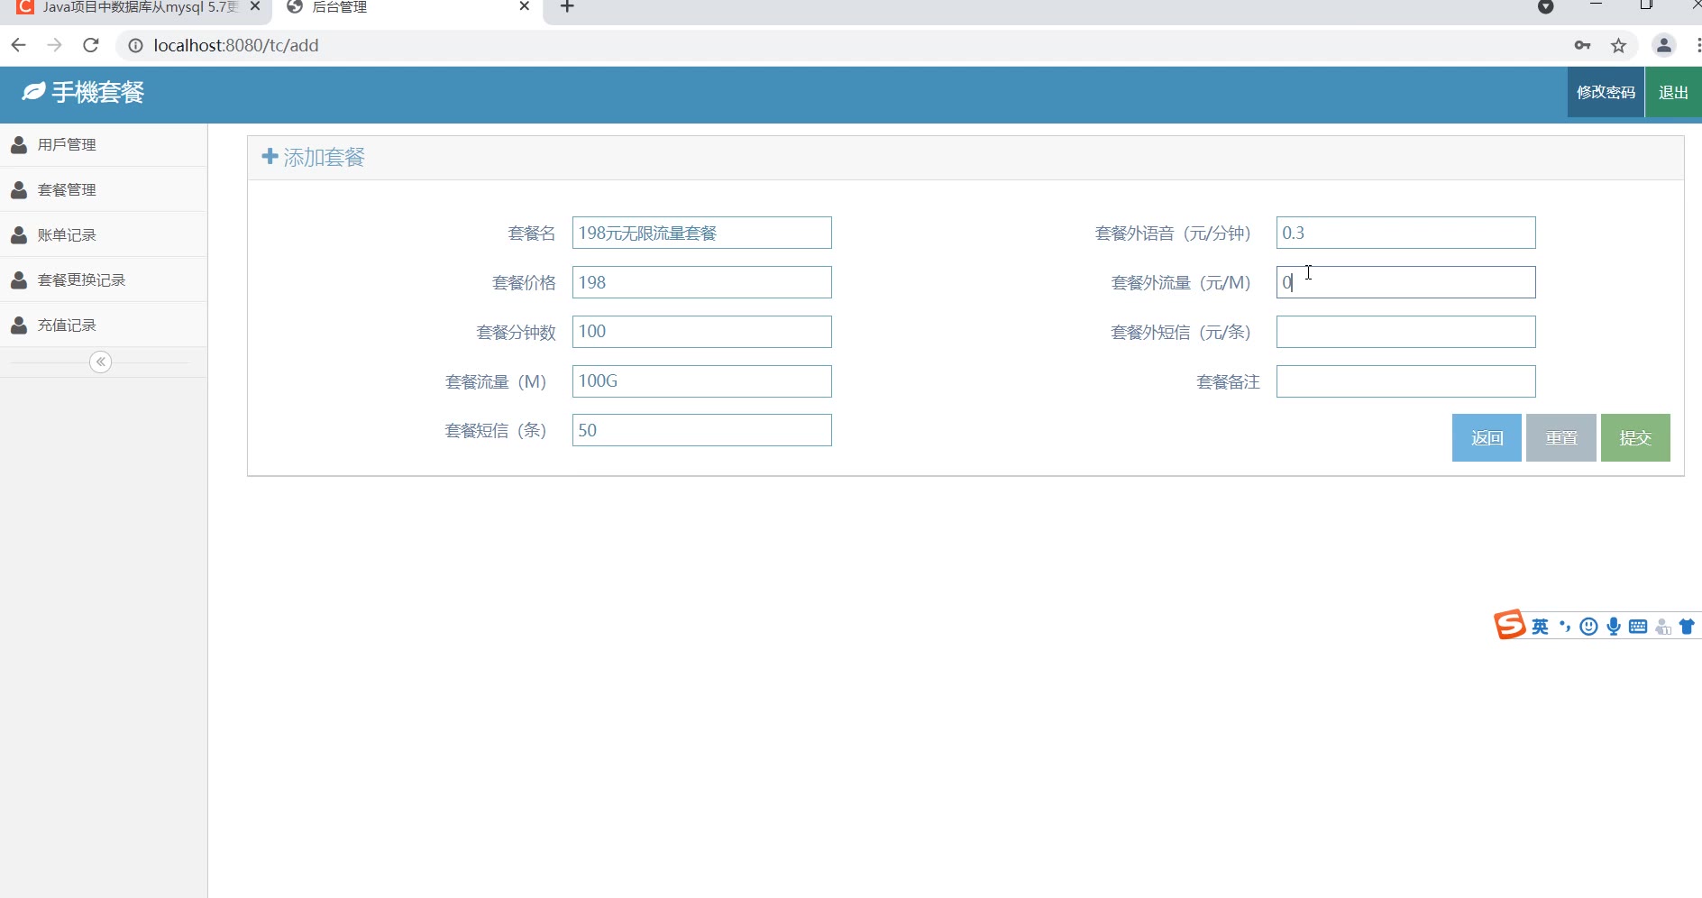Focus the 套餐流量 (M) input field
Screen dimensions: 1702x898
click(701, 381)
